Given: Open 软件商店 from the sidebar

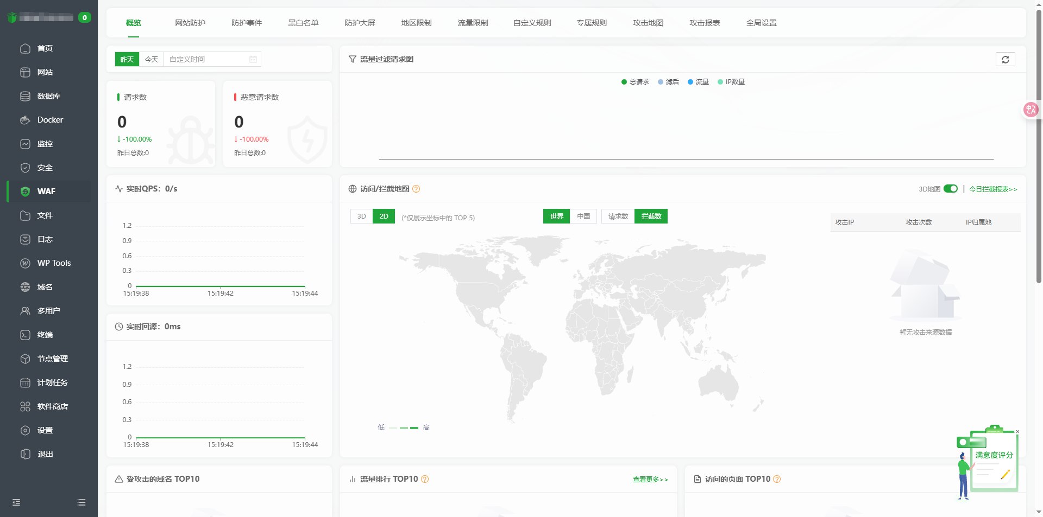Looking at the screenshot, I should pos(53,406).
